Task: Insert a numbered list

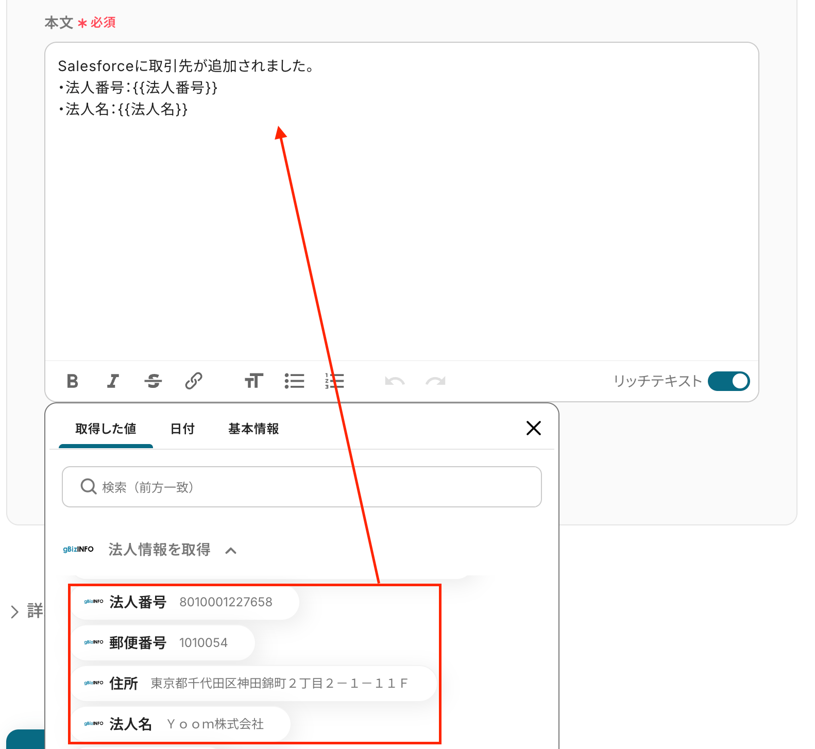Action: tap(334, 381)
